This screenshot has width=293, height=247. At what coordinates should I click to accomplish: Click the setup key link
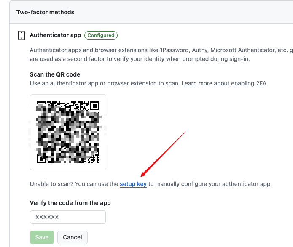point(133,184)
